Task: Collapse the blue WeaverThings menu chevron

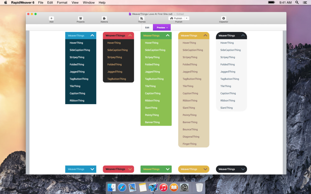Action: coord(92,35)
